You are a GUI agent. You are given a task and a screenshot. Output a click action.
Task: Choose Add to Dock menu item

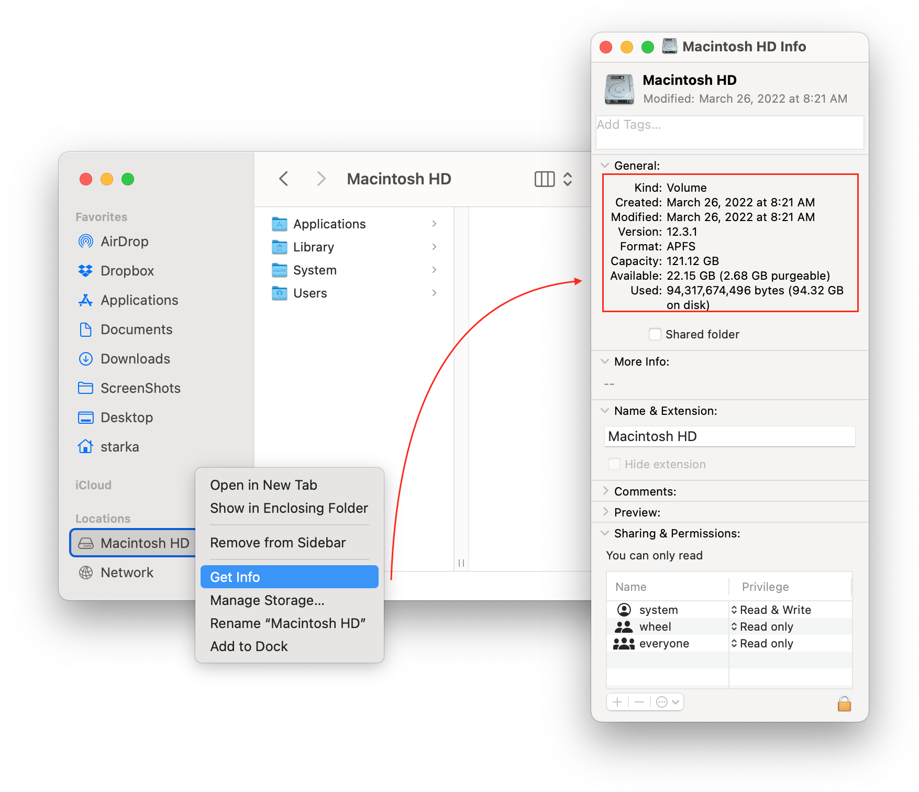[x=290, y=646]
